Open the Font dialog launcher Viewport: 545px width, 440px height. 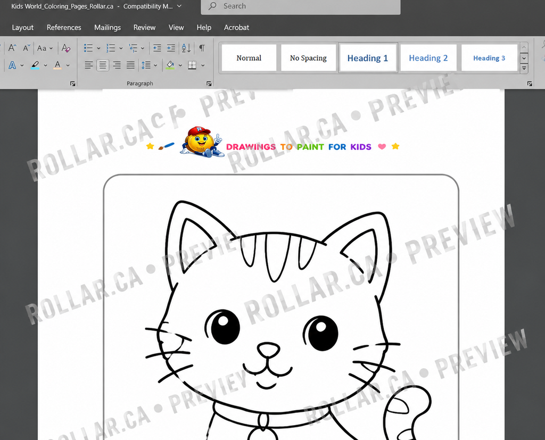(72, 84)
